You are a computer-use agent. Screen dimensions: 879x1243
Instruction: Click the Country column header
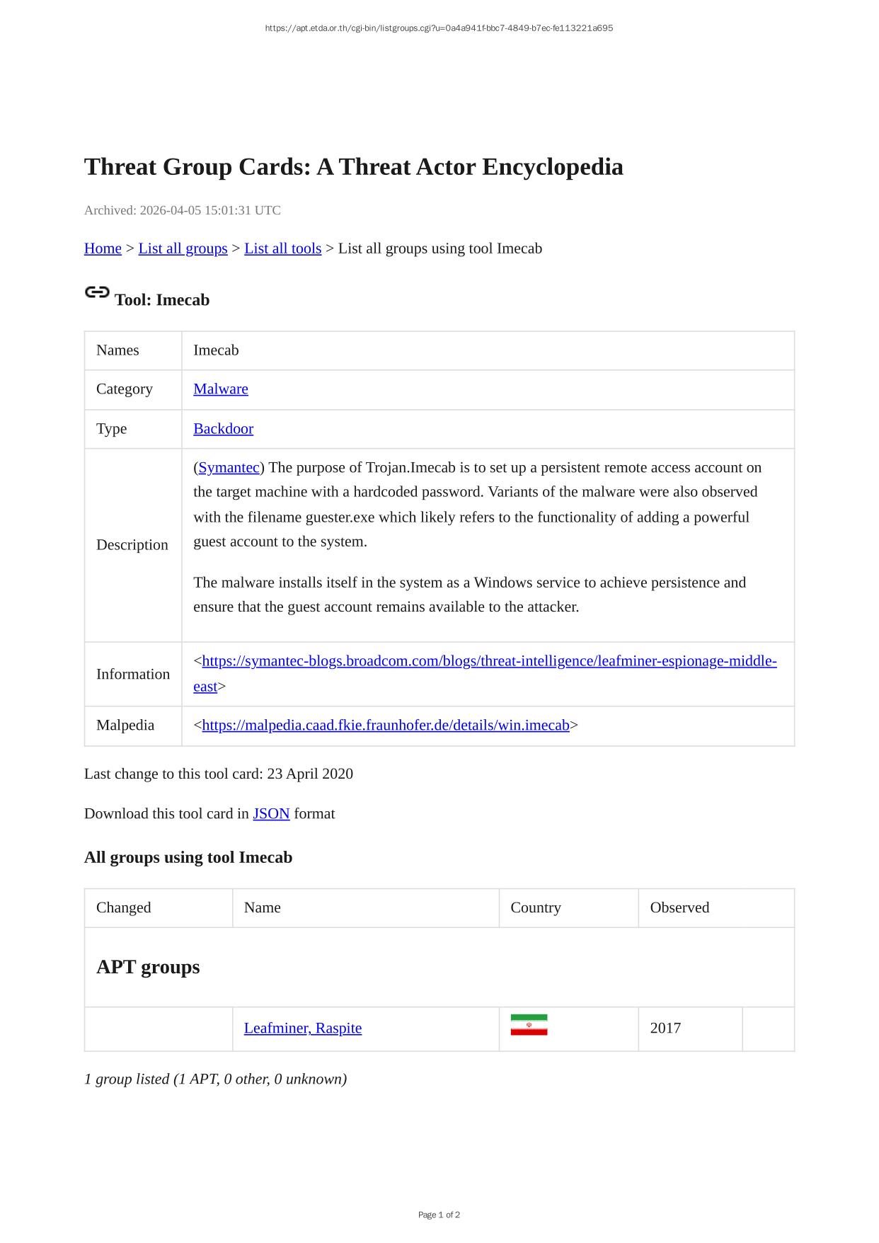(x=535, y=908)
